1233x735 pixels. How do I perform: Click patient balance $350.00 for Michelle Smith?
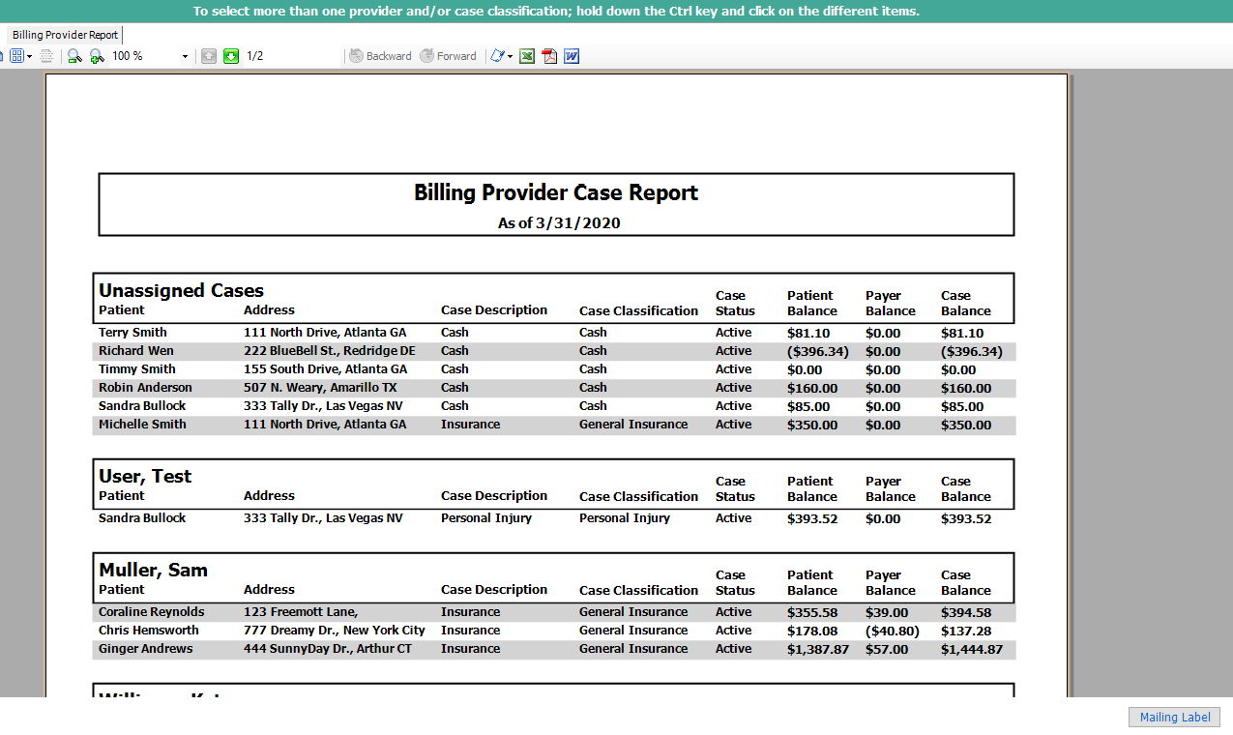pyautogui.click(x=812, y=425)
